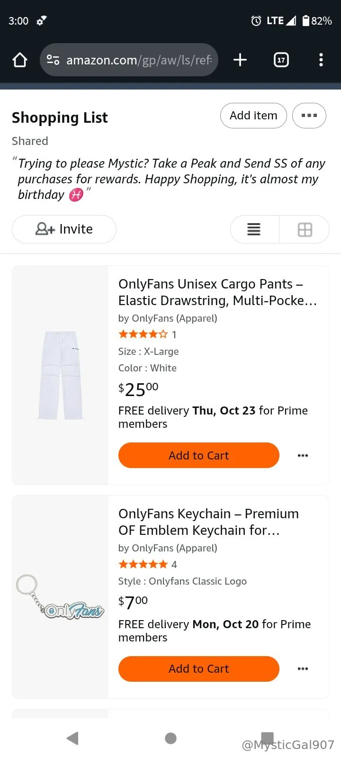341x758 pixels.
Task: Tap the browser home icon
Action: click(20, 60)
